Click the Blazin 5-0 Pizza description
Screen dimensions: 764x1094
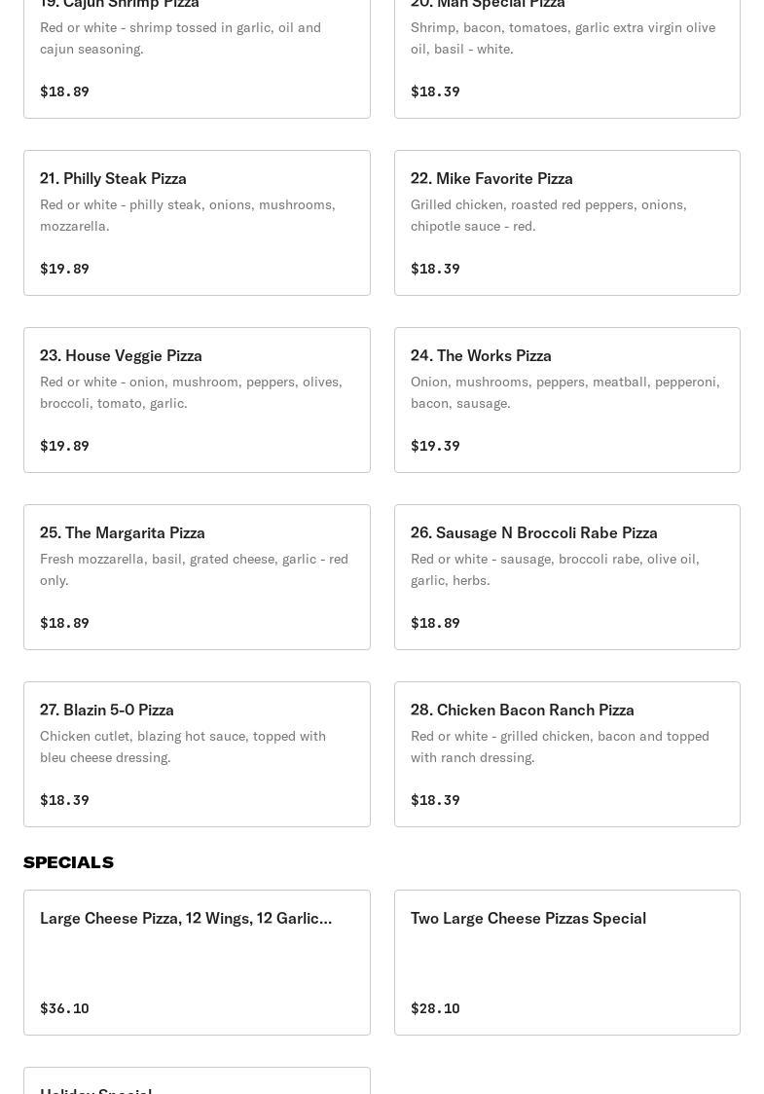point(183,747)
